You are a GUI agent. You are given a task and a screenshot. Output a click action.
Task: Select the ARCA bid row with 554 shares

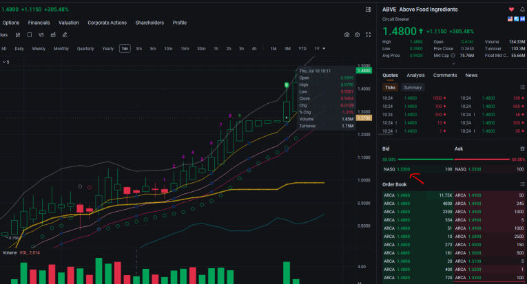[x=418, y=220]
